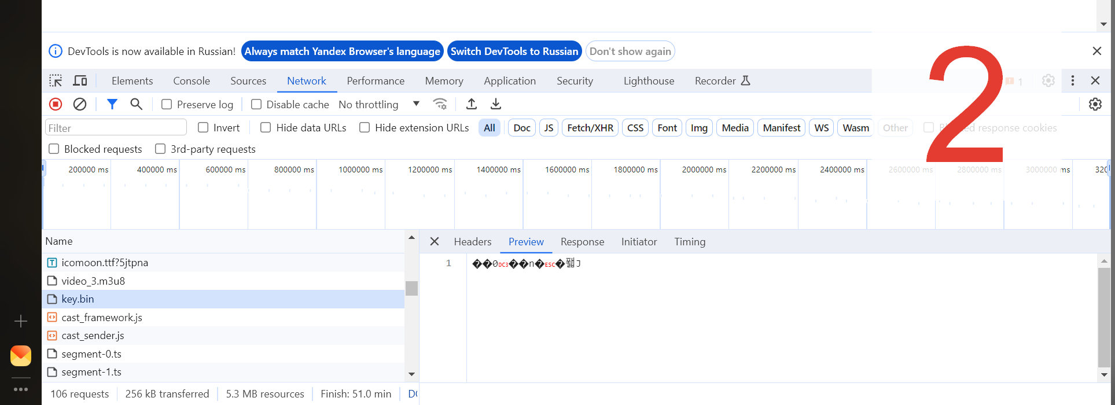1115x405 pixels.
Task: Click the page scroll down arrow at top right
Action: 1103,24
